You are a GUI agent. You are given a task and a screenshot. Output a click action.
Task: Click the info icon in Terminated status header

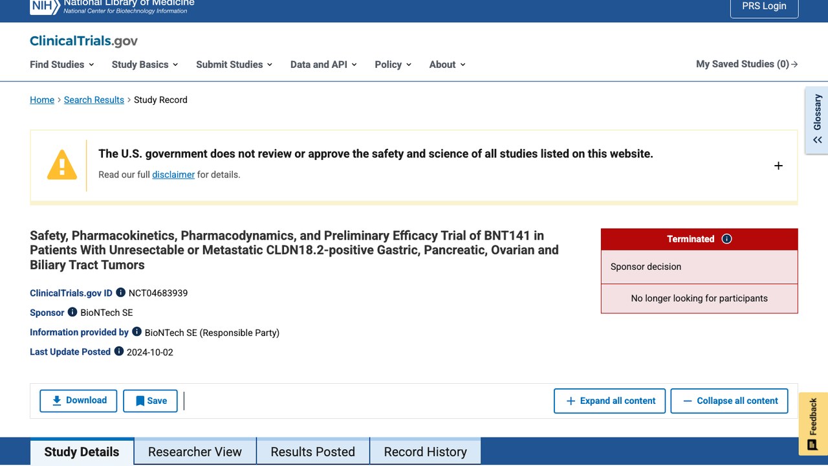726,239
